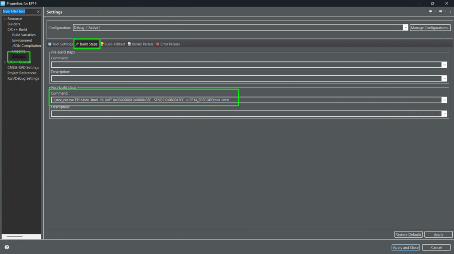454x254 pixels.
Task: Click the sidebar horizontal scrollbar
Action: pos(15,237)
